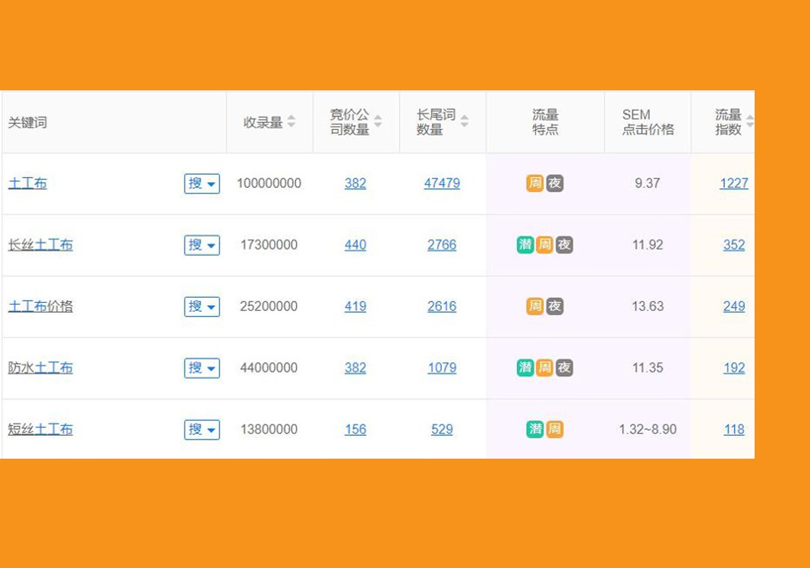This screenshot has width=810, height=568.
Task: Open the 土工布价格 keyword link
Action: [40, 306]
